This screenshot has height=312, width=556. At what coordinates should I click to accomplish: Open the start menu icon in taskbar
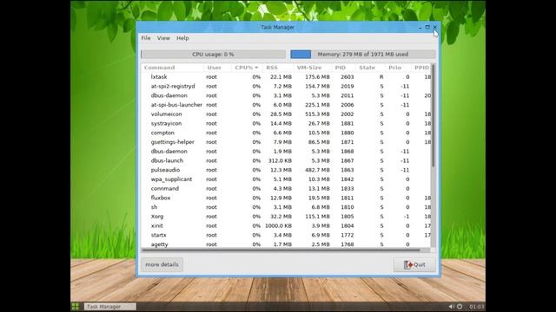click(76, 307)
